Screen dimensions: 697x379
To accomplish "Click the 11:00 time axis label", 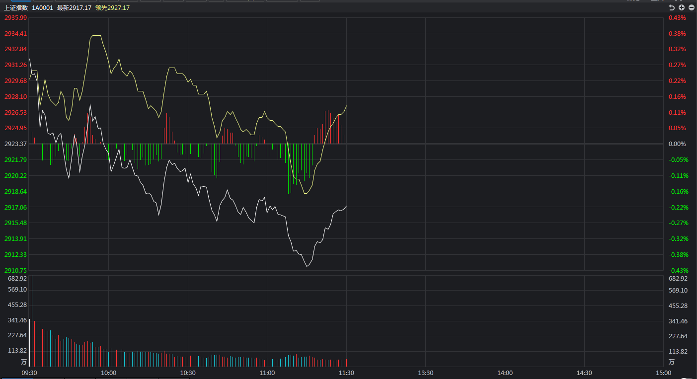I will (x=267, y=373).
